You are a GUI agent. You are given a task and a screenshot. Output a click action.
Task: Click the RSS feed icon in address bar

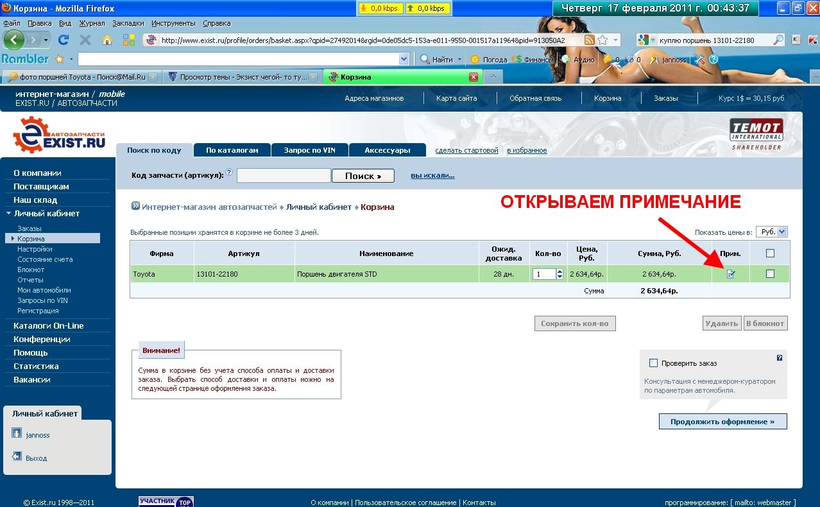point(588,40)
